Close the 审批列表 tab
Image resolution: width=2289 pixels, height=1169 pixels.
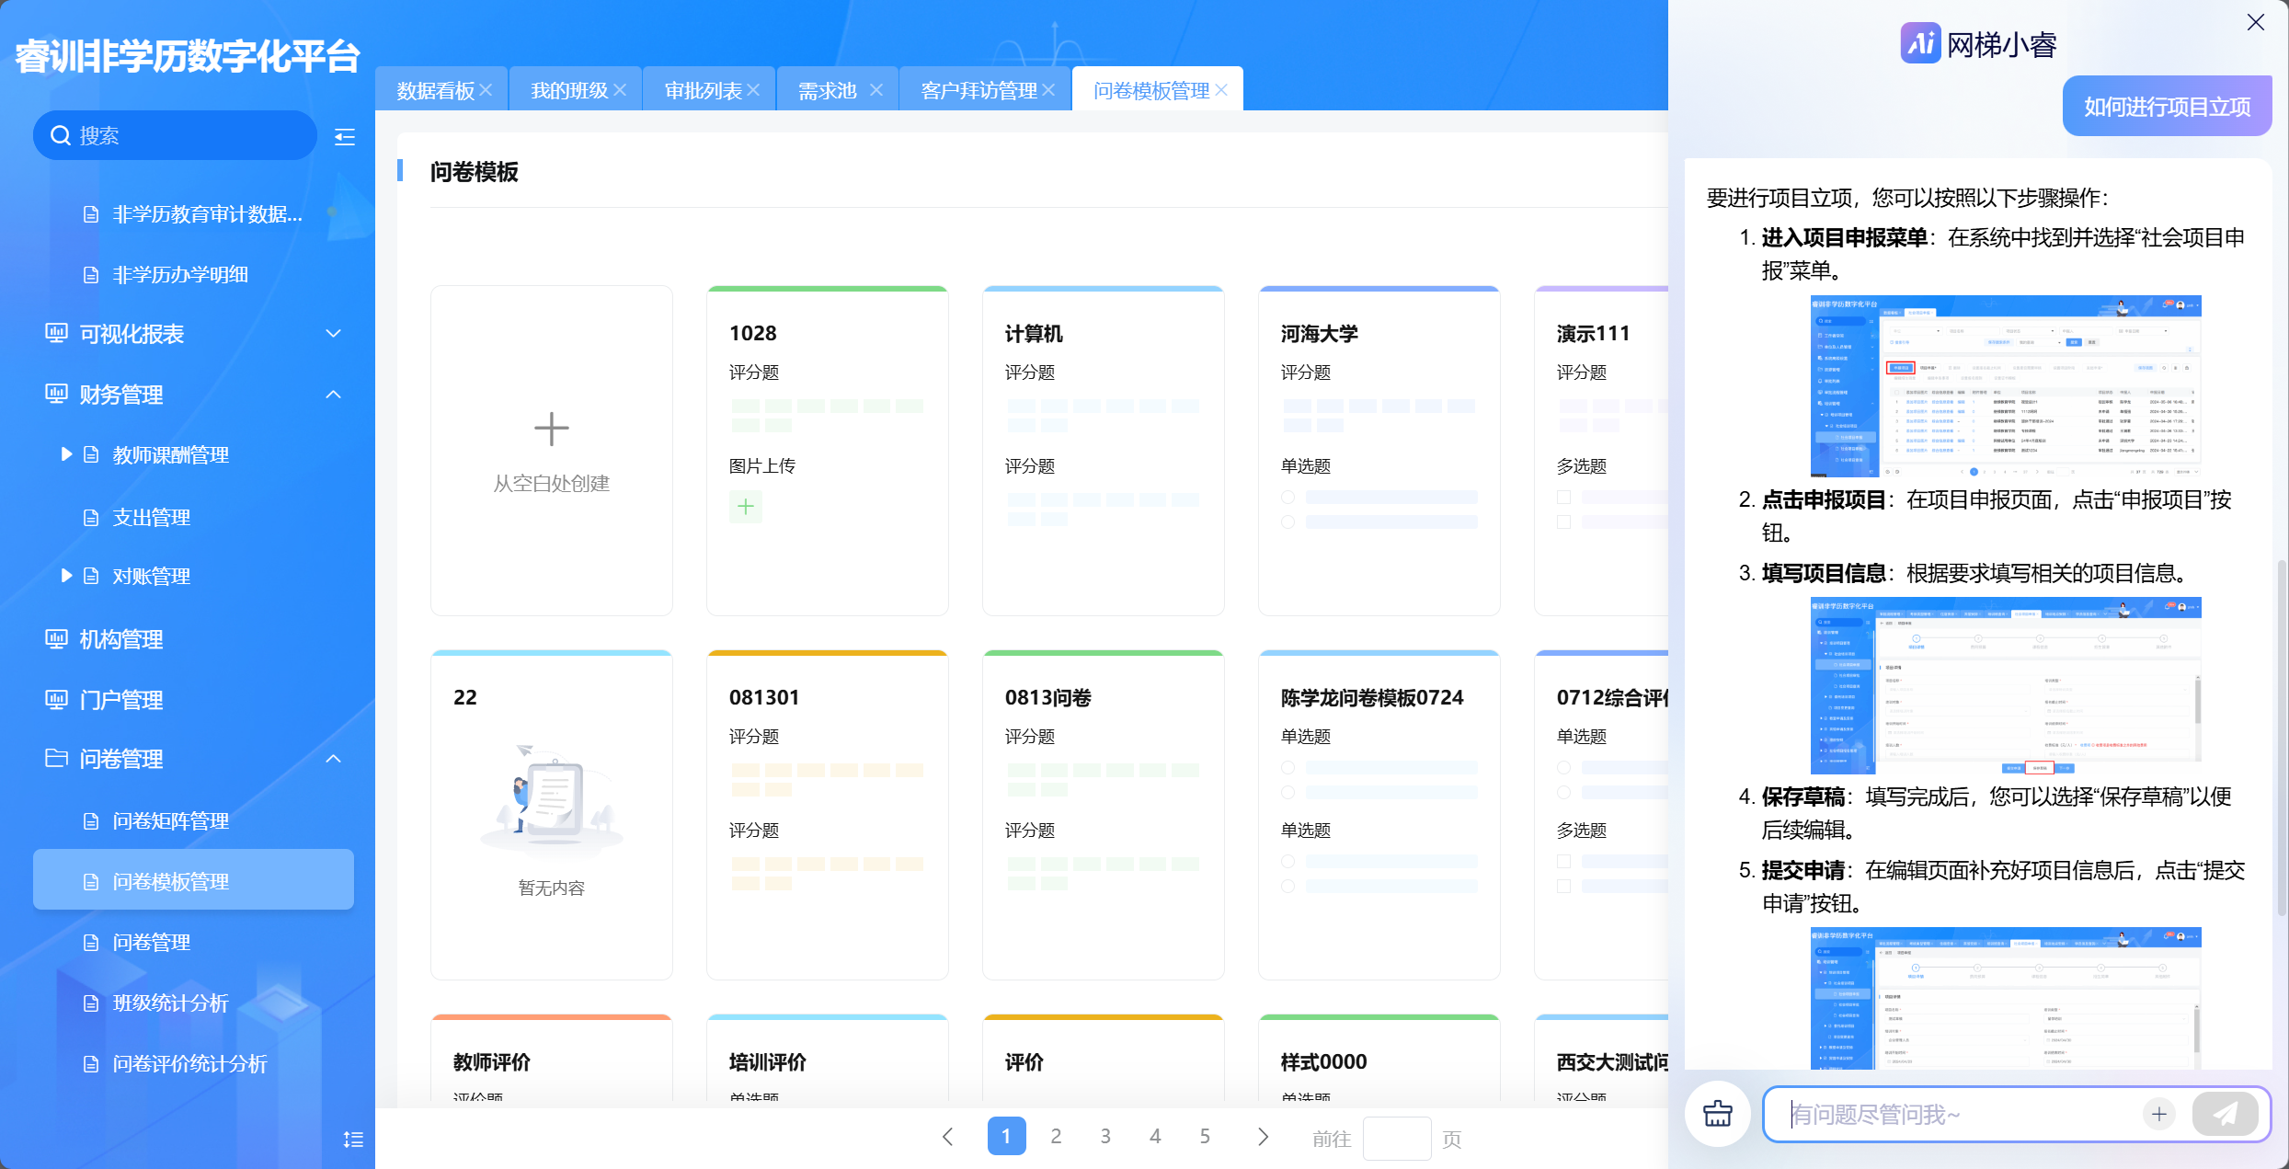pos(754,90)
